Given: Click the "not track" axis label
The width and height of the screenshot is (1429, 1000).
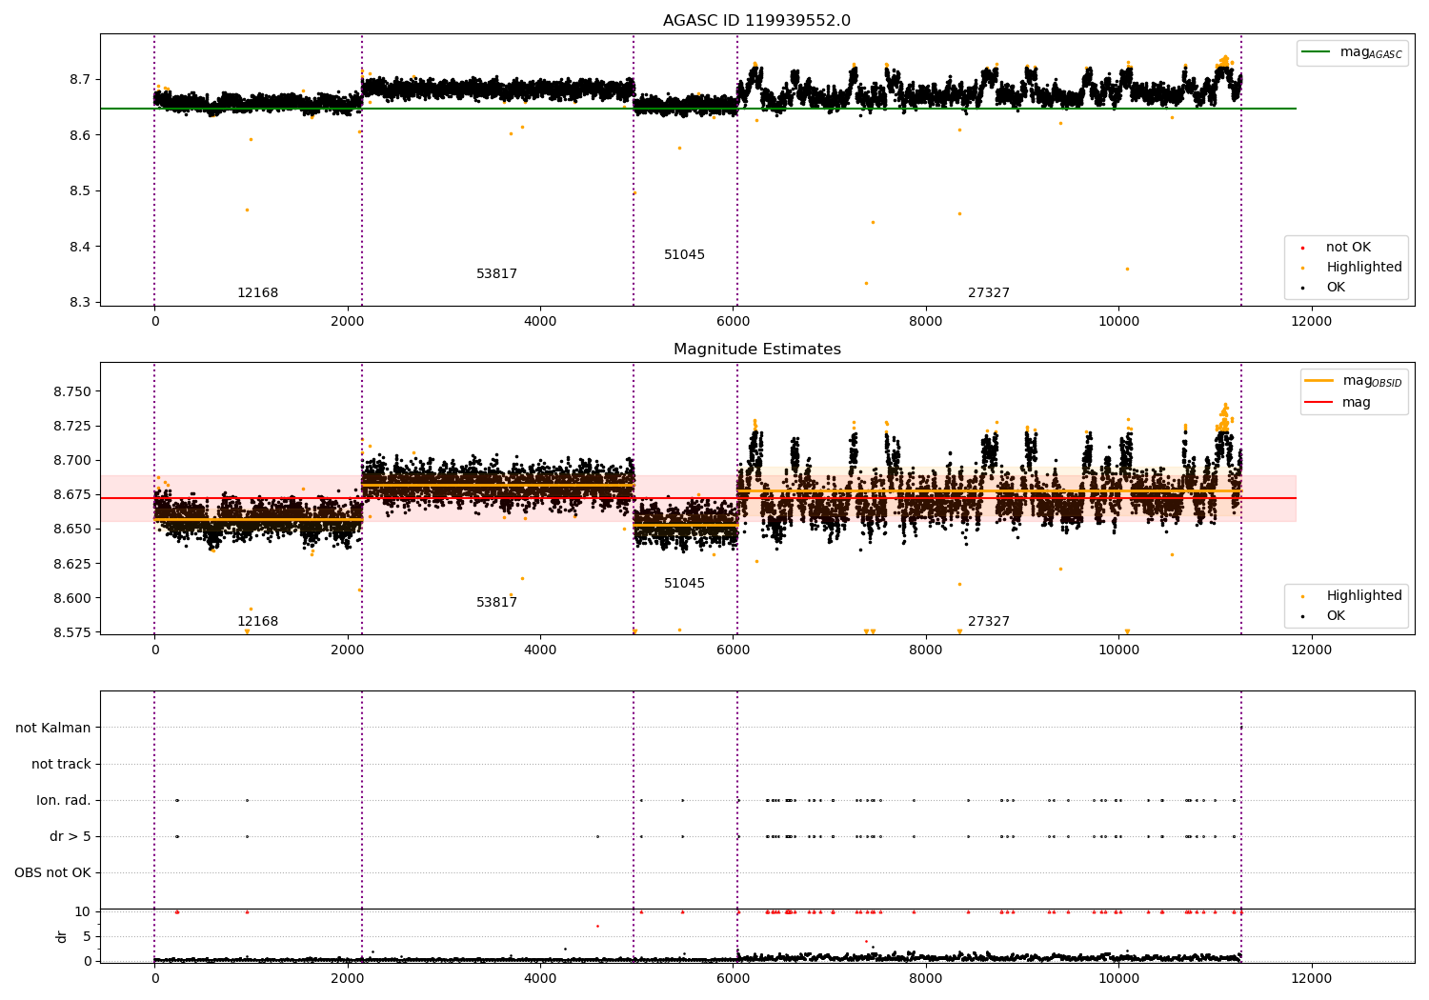Looking at the screenshot, I should click(61, 764).
